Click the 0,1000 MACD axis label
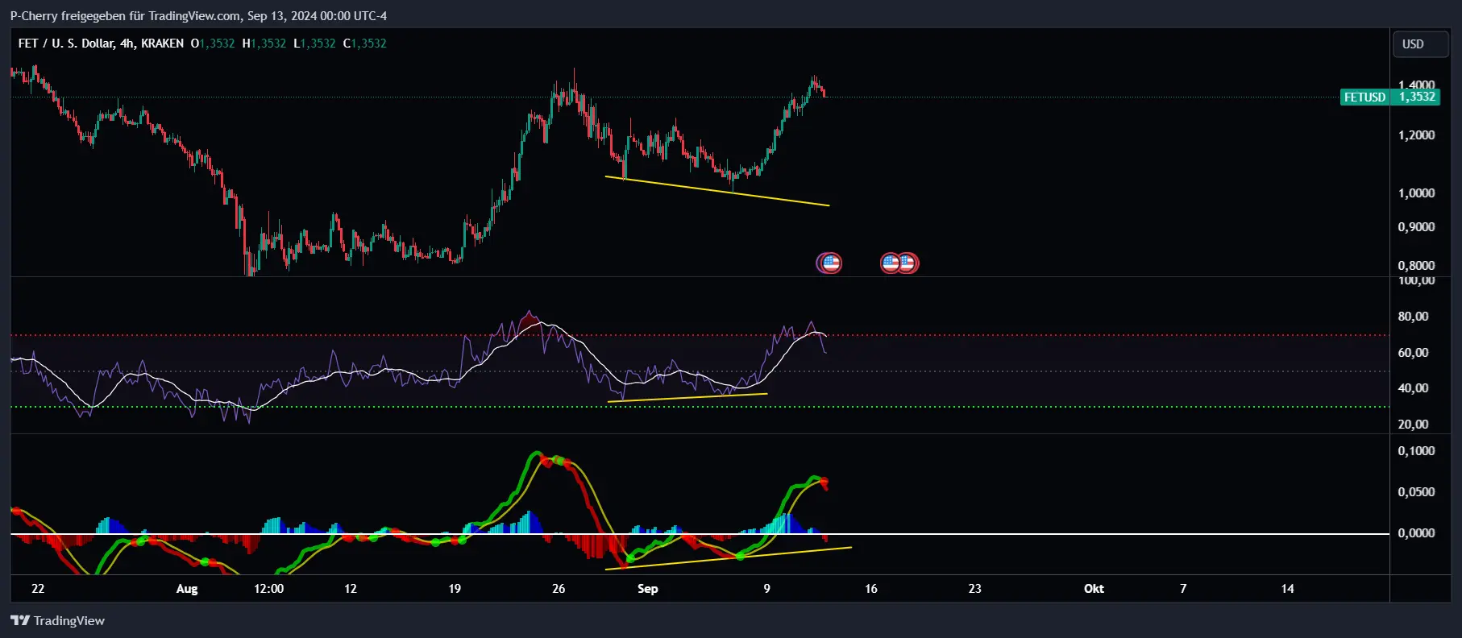Screen dimensions: 1462x638 [1416, 451]
